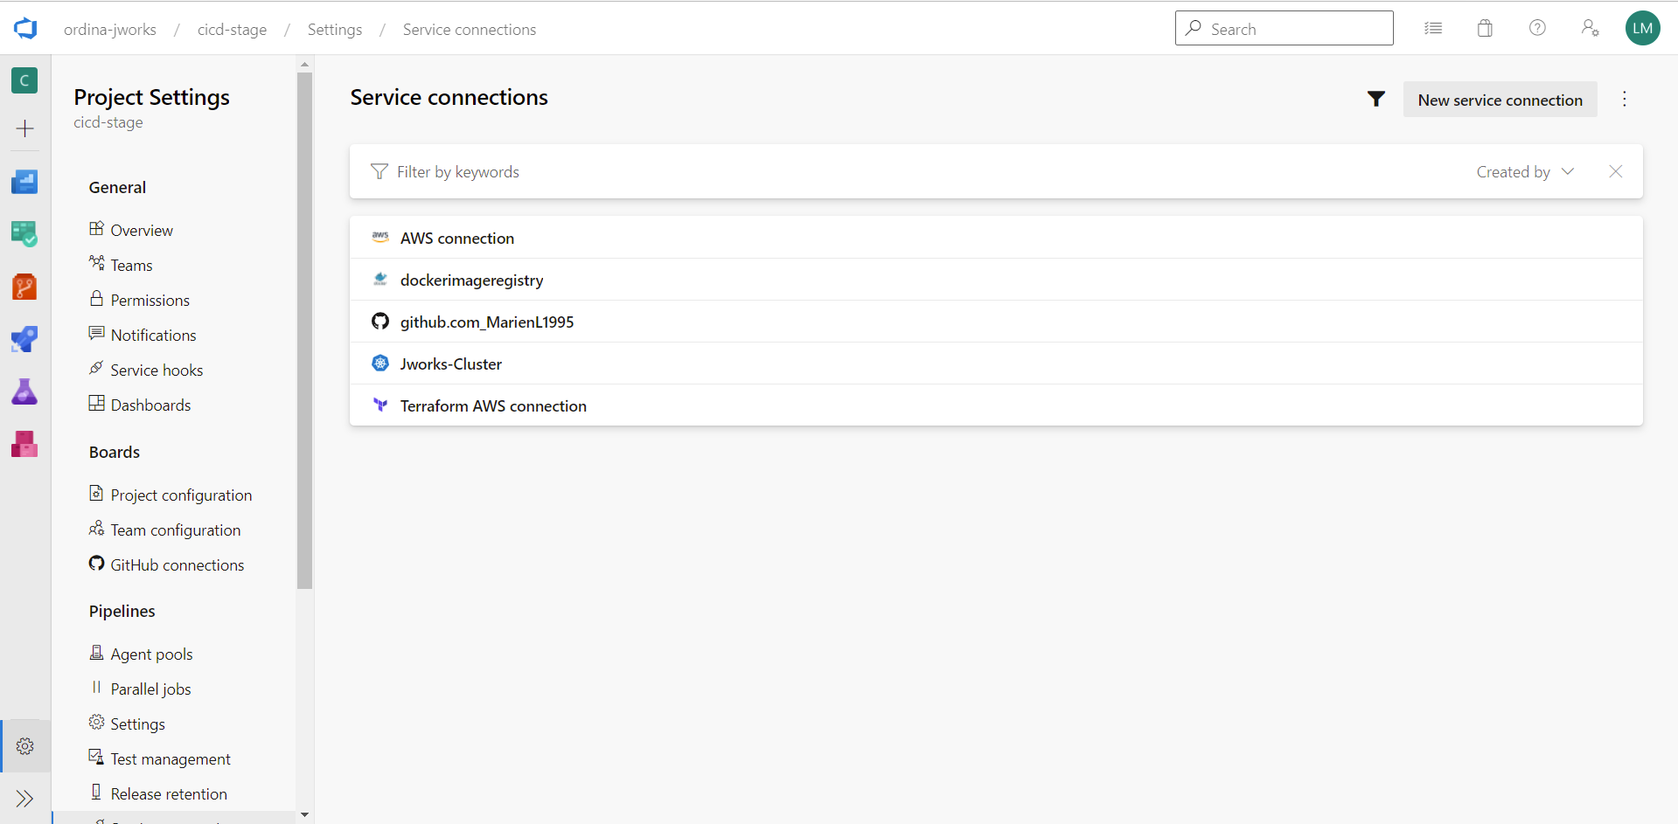Clear filters with the X icon

click(x=1615, y=171)
